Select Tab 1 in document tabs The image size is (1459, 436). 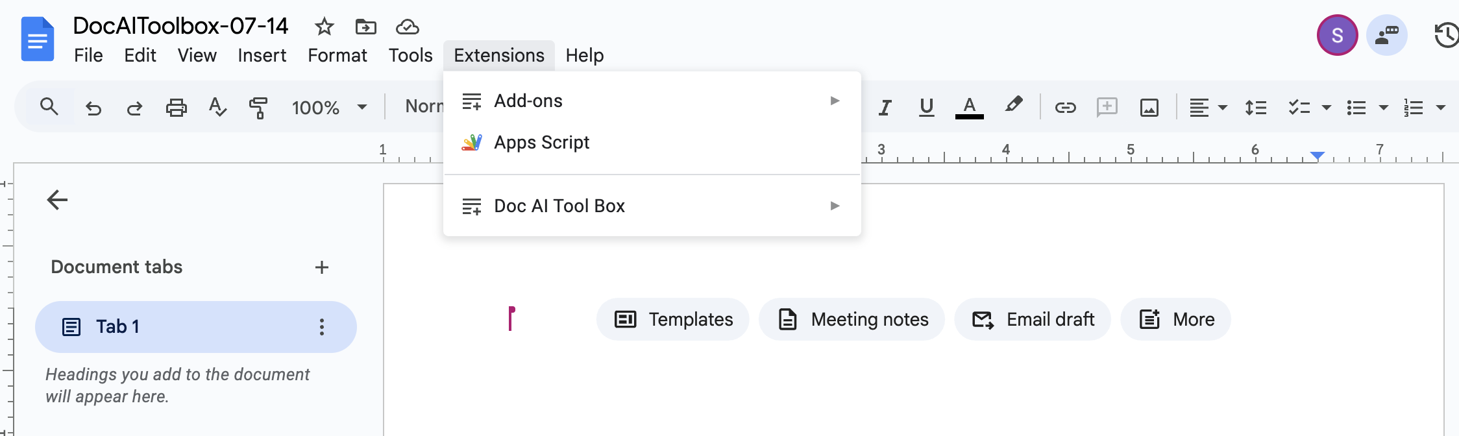pos(196,327)
